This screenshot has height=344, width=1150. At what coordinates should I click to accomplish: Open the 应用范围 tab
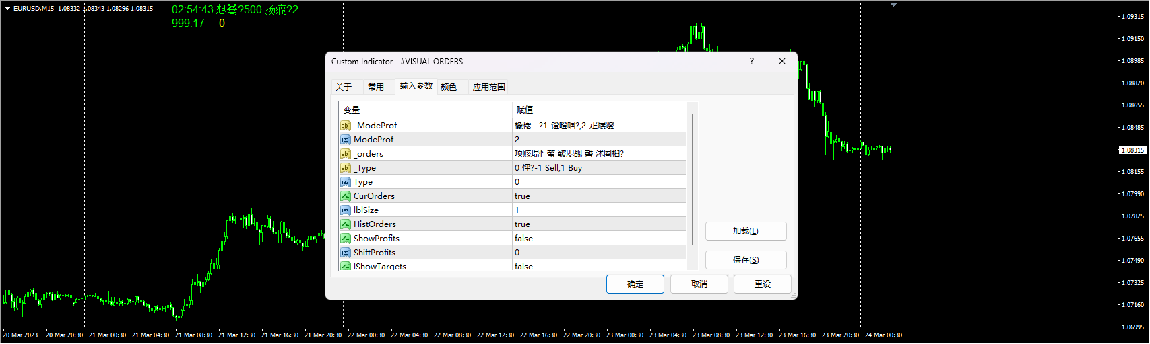pyautogui.click(x=488, y=87)
